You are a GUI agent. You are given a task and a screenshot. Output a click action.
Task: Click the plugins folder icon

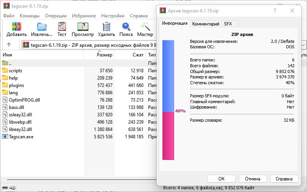coord(5,85)
